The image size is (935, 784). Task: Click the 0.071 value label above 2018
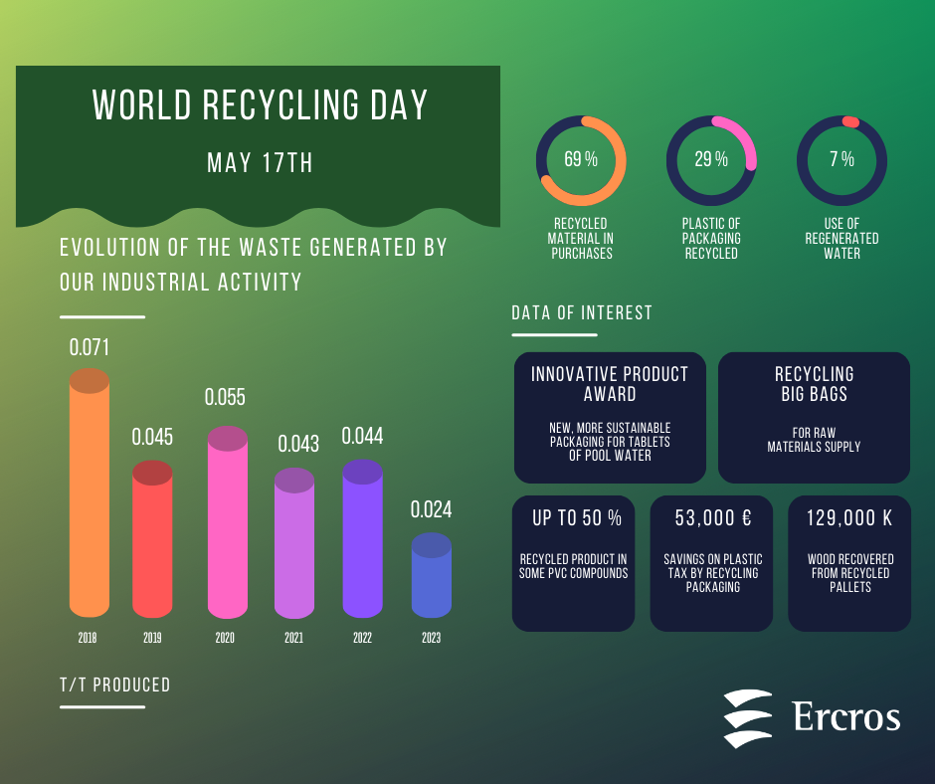click(x=89, y=348)
